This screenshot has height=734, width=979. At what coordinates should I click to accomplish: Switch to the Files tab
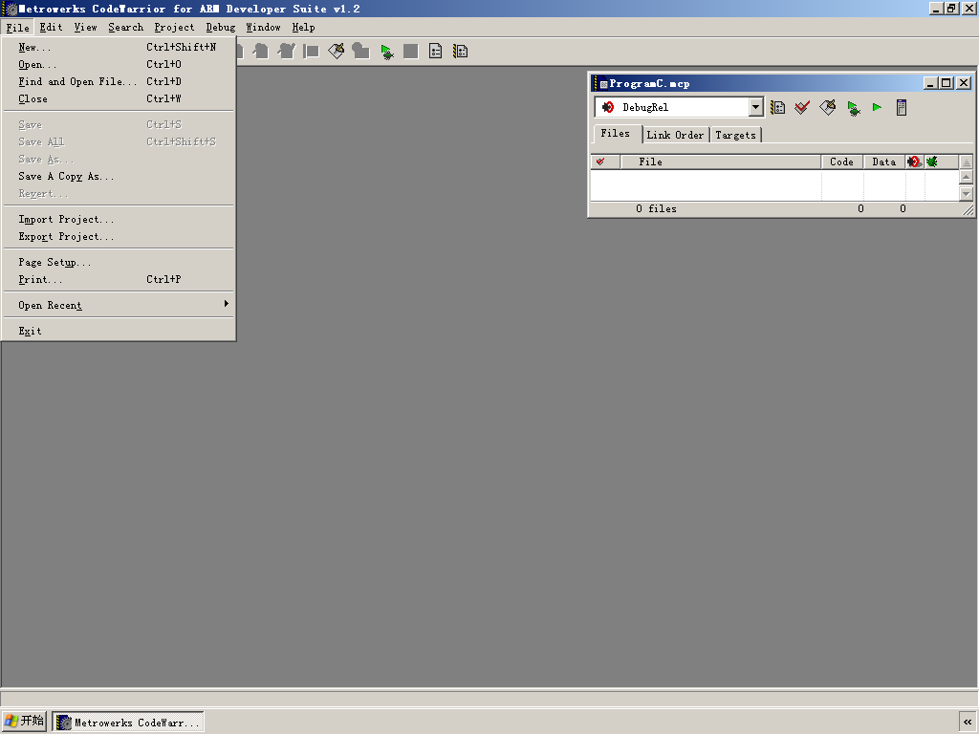coord(616,134)
